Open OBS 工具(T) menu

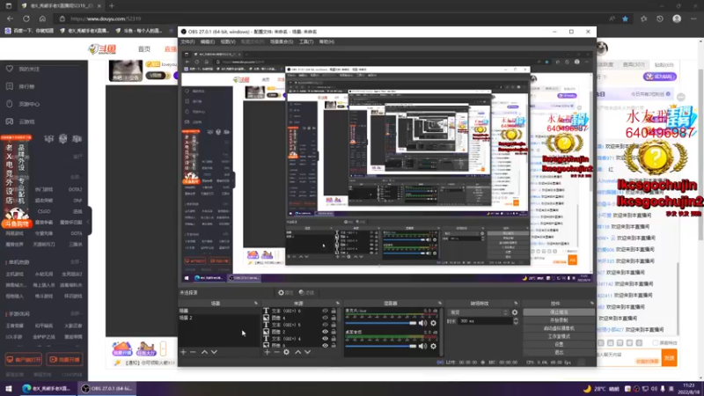[x=306, y=41]
